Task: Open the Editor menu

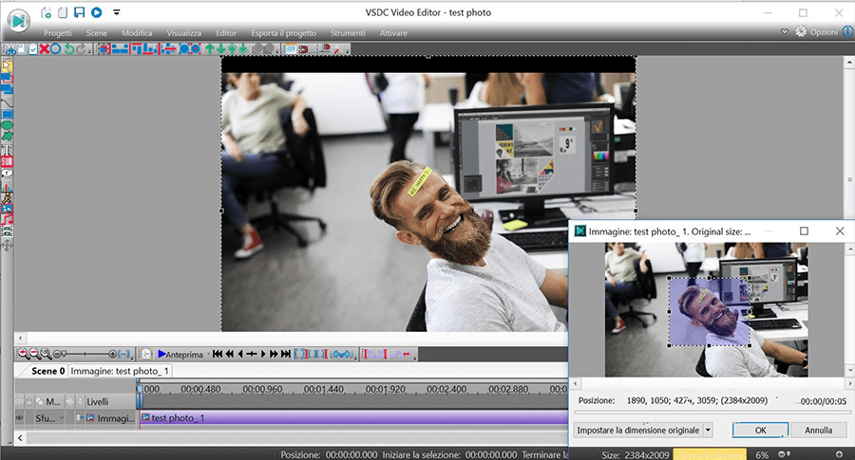Action: (x=226, y=33)
